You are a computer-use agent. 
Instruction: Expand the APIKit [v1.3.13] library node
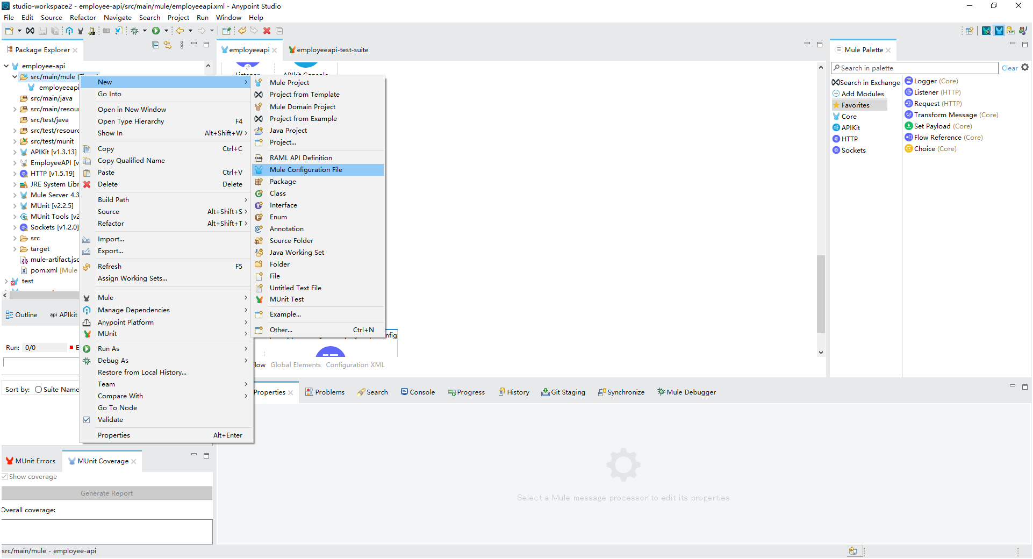(x=15, y=152)
